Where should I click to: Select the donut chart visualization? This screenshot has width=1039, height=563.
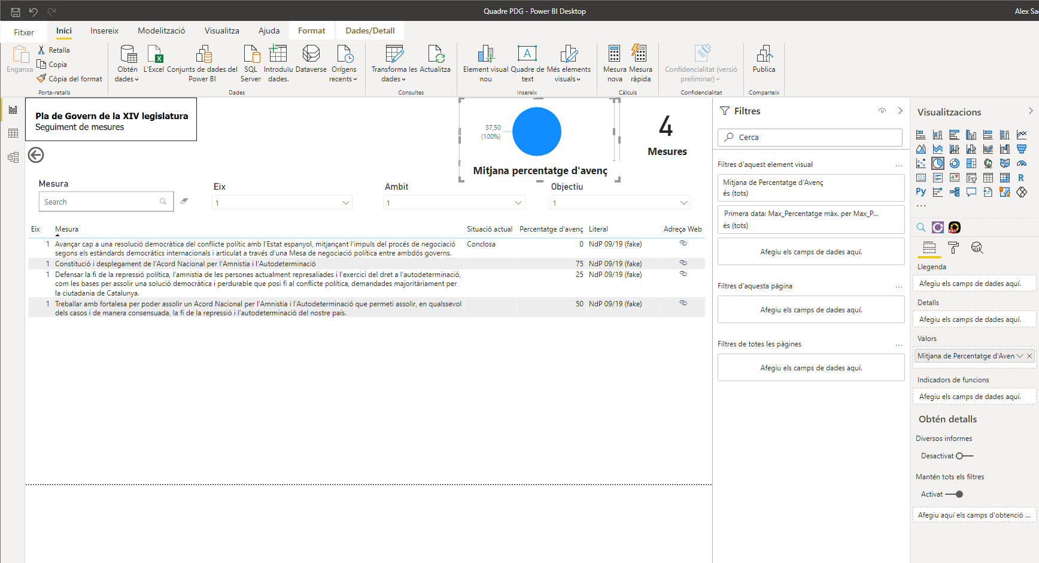coord(955,163)
